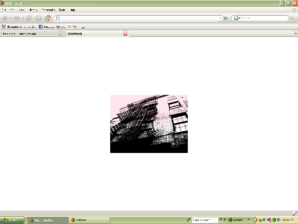Open the History menu
The image size is (298, 224).
tap(34, 10)
